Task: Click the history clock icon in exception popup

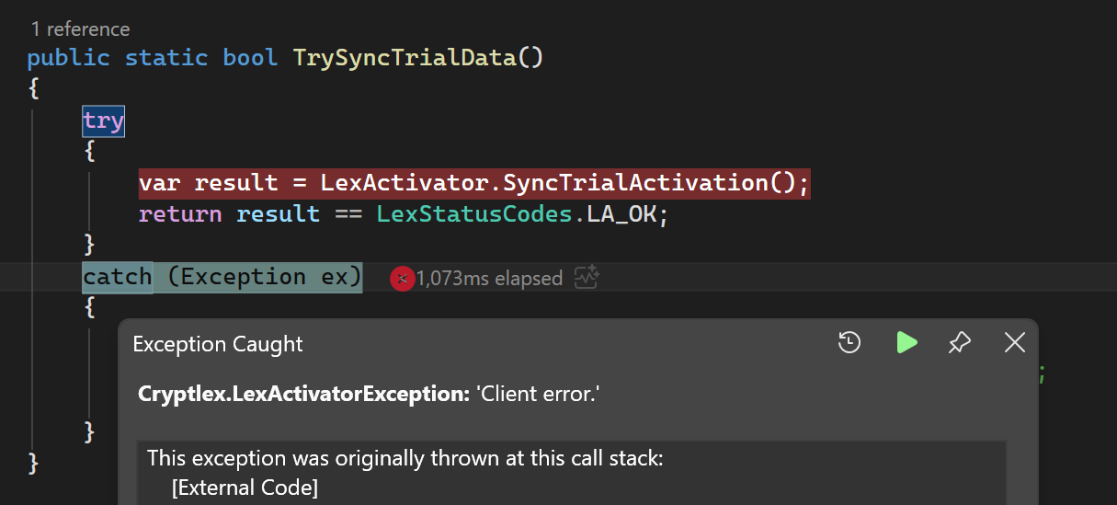Action: pyautogui.click(x=849, y=343)
